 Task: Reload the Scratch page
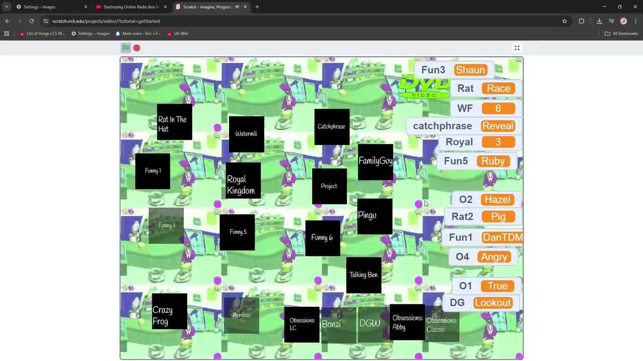(31, 21)
